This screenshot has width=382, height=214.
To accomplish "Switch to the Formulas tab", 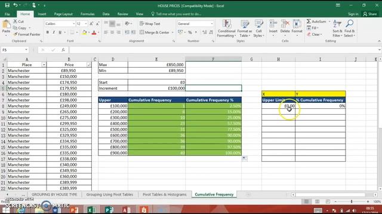I will [88, 14].
